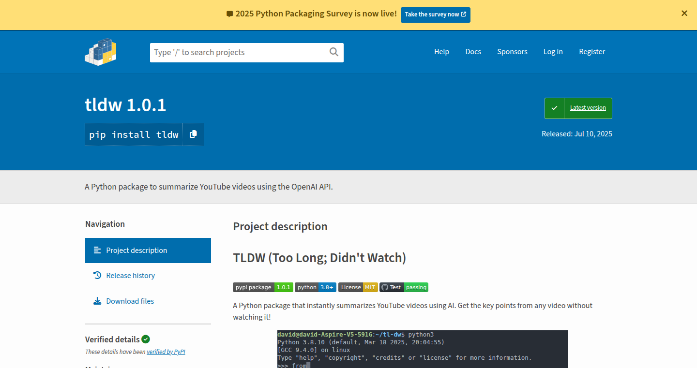Screen dimensions: 697x368
Task: Click the Project description section heading
Action: pyautogui.click(x=280, y=226)
